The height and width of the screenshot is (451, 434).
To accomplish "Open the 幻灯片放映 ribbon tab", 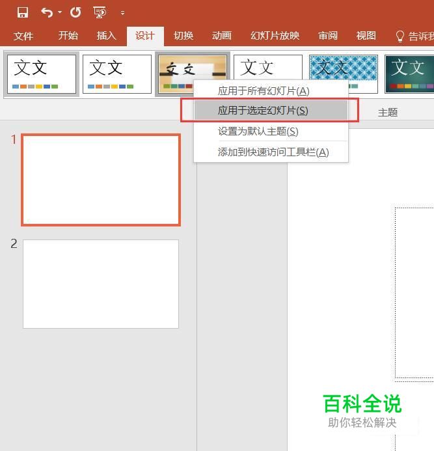I will tap(275, 36).
